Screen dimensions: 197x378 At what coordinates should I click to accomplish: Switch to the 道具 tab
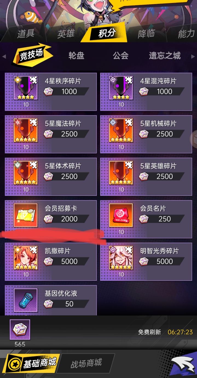pyautogui.click(x=26, y=34)
